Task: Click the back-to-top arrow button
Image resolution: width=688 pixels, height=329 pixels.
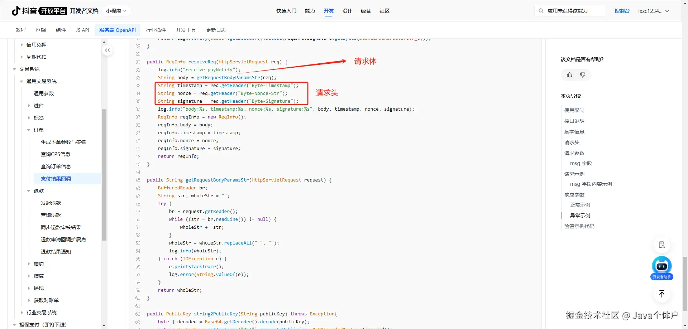Action: (x=662, y=294)
